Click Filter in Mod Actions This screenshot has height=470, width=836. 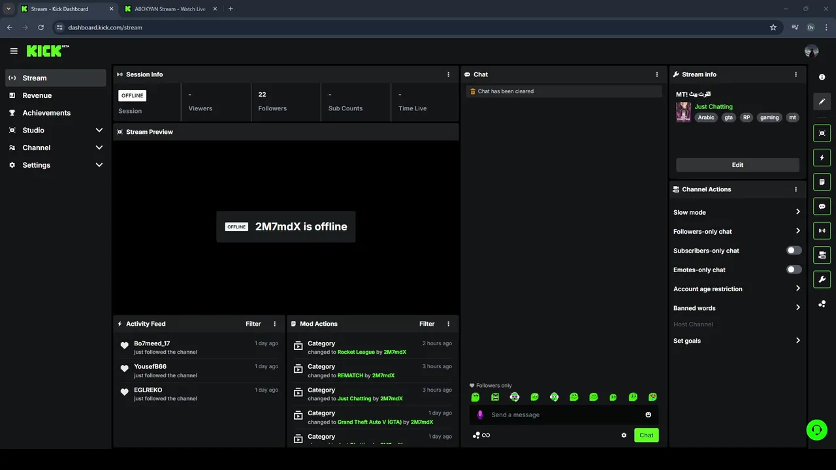point(427,324)
